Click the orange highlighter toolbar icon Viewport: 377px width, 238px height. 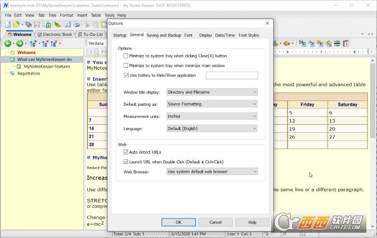coord(286,43)
